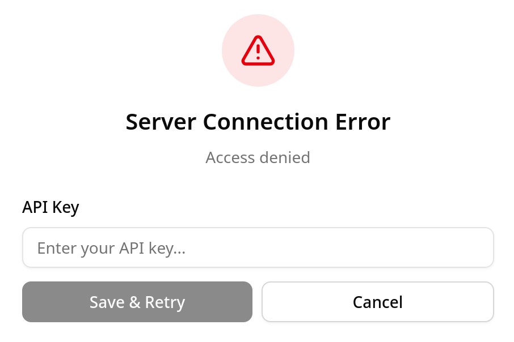Select the error alert symbol at top
The width and height of the screenshot is (514, 342).
pyautogui.click(x=258, y=50)
